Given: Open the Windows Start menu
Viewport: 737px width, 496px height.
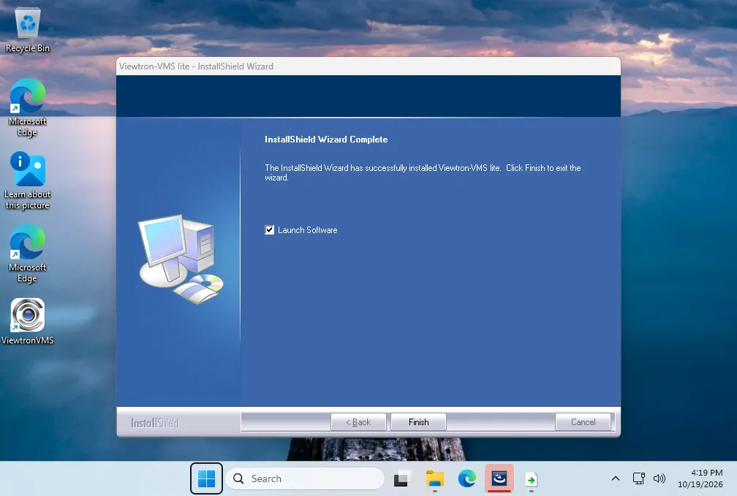Looking at the screenshot, I should (206, 478).
